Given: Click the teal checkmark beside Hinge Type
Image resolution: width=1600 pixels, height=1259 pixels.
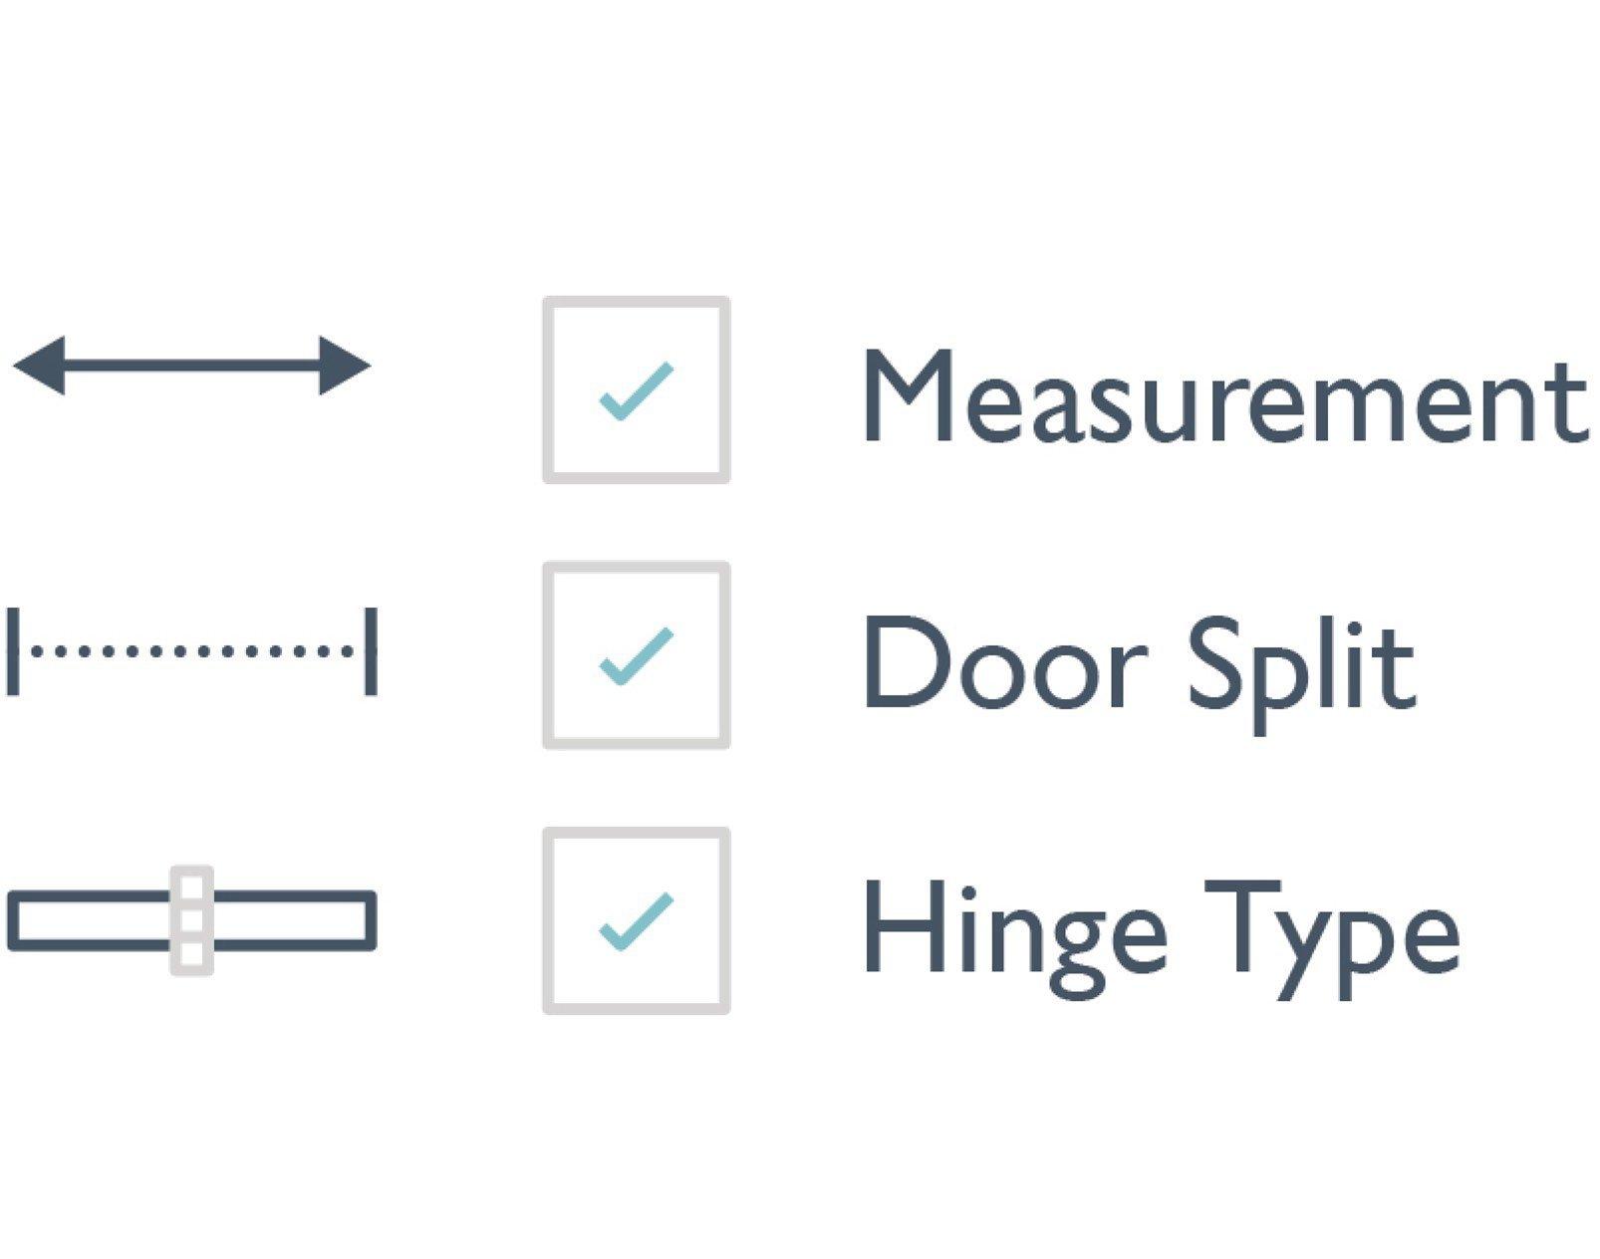Looking at the screenshot, I should 637,922.
